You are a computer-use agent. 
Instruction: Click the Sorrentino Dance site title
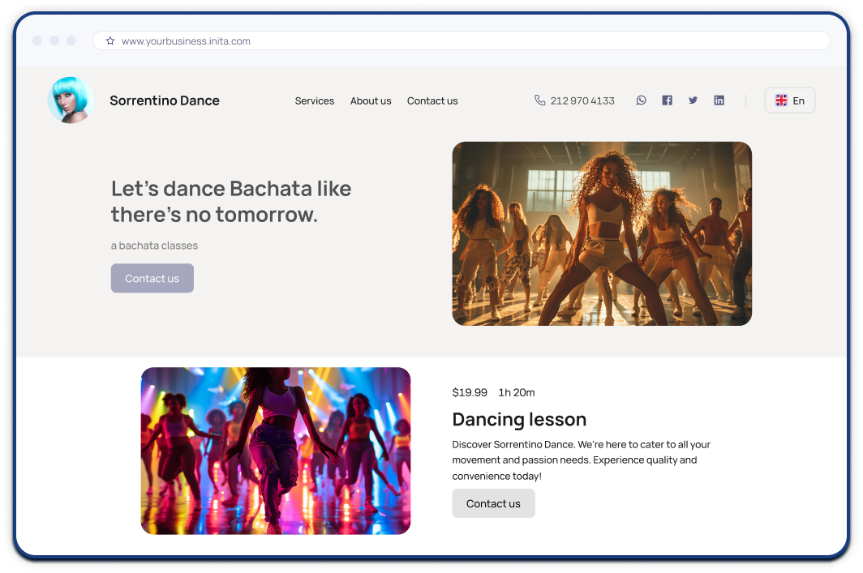(x=165, y=100)
